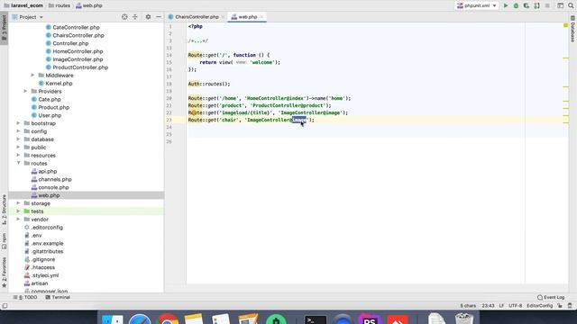
Task: Expand the folded comment block on line 3
Action: (x=197, y=40)
